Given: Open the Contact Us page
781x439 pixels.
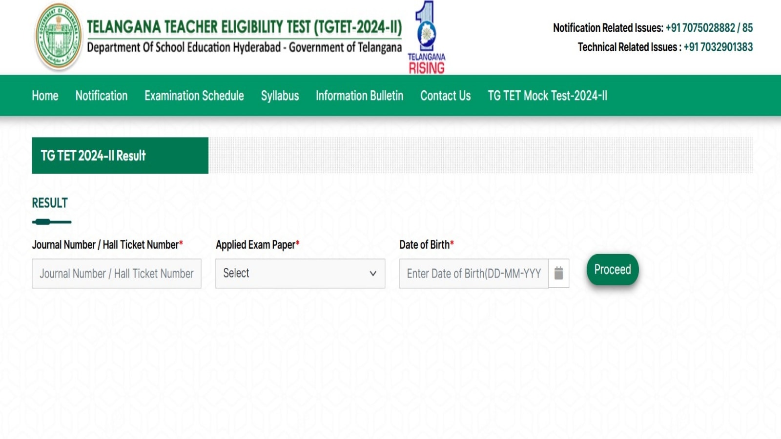Looking at the screenshot, I should pos(446,96).
